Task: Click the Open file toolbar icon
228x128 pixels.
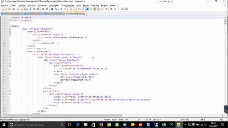Action: pos(6,9)
